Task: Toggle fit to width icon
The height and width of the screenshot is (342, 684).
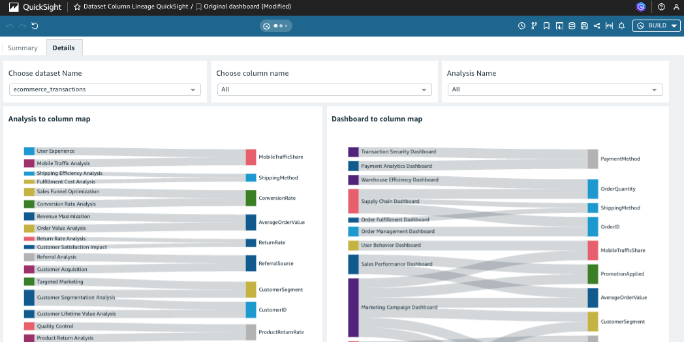Action: pyautogui.click(x=609, y=25)
